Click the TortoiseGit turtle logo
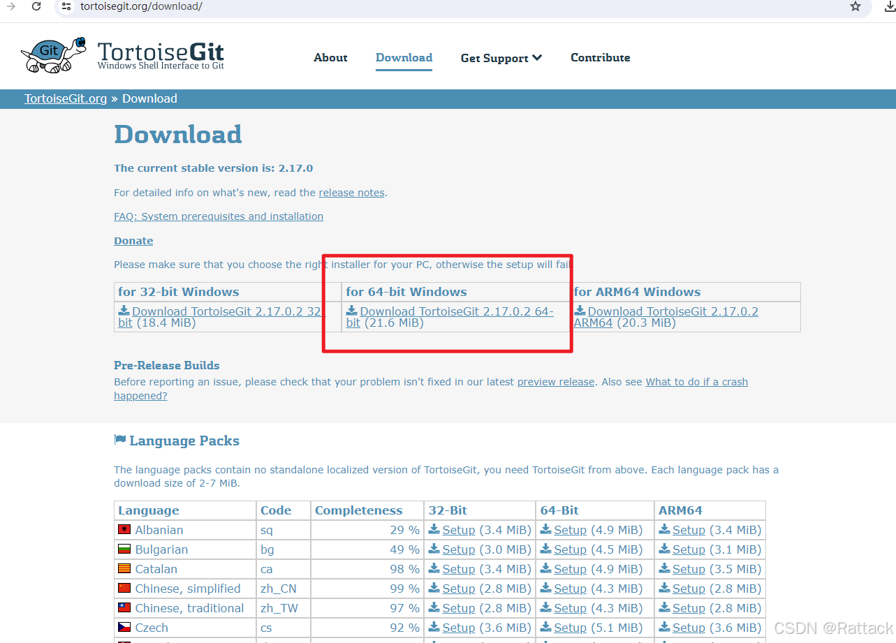Viewport: 896px width, 643px height. tap(52, 54)
